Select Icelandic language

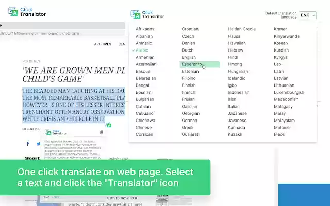point(237,78)
